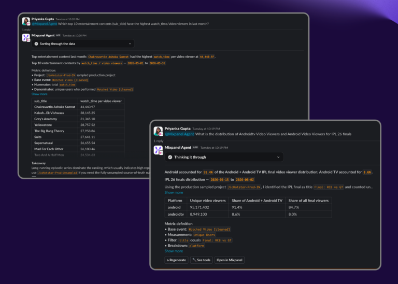The height and width of the screenshot is (284, 398).
Task: Click The Big Bang Theory table row
Action: click(x=78, y=131)
